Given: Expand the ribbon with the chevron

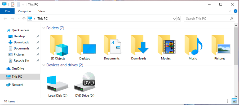Looking at the screenshot, I should (x=230, y=11).
